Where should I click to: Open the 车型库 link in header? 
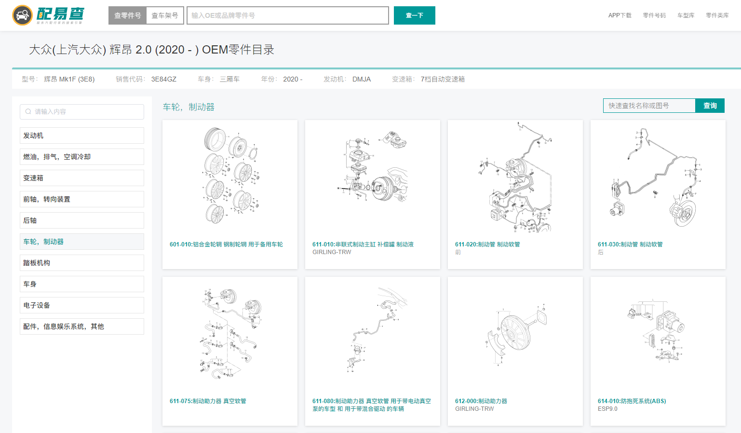tap(686, 15)
